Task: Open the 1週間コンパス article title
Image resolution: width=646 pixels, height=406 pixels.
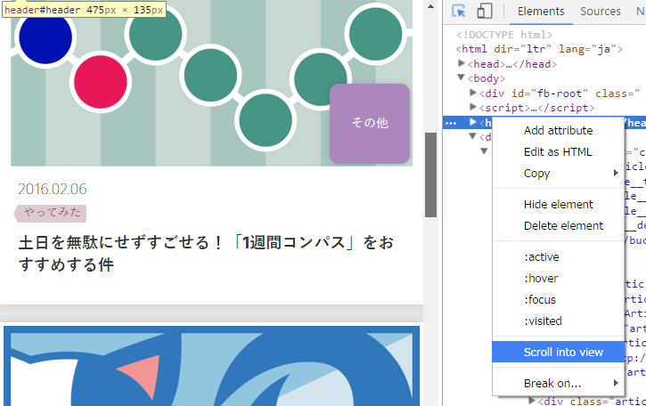Action: pyautogui.click(x=206, y=253)
